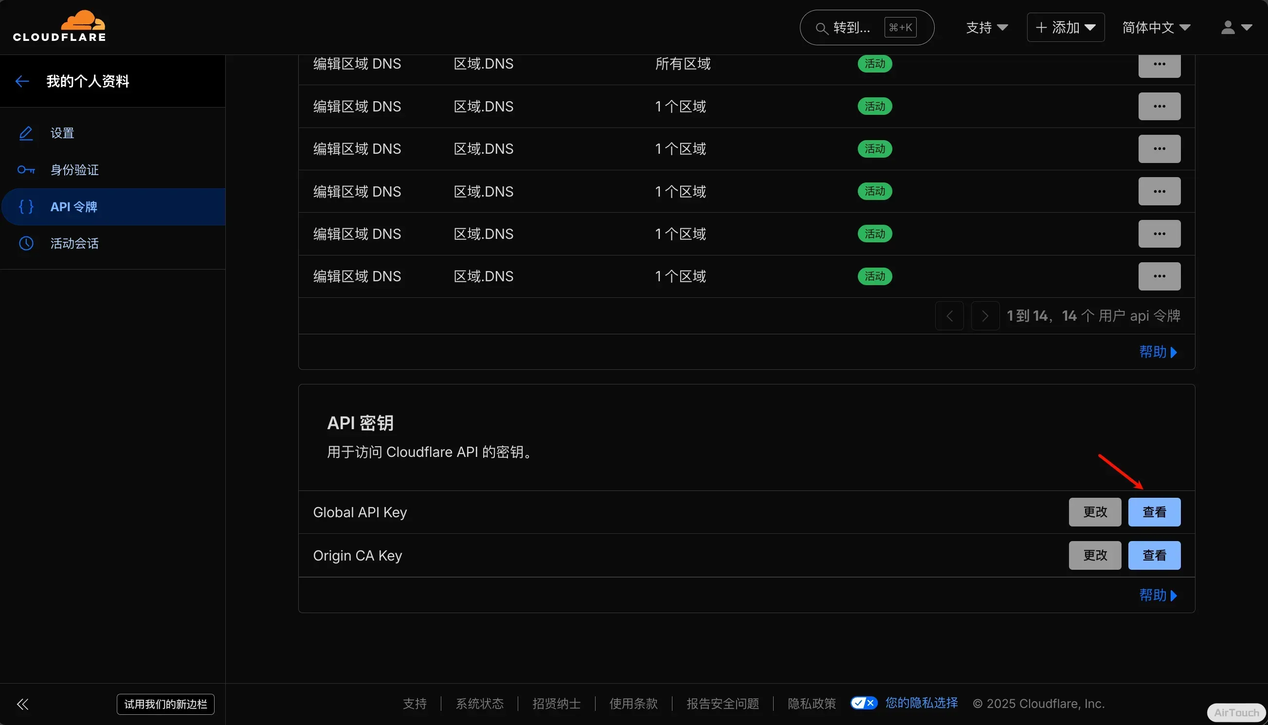1268x725 pixels.
Task: Go to next page of tokens
Action: pyautogui.click(x=985, y=316)
